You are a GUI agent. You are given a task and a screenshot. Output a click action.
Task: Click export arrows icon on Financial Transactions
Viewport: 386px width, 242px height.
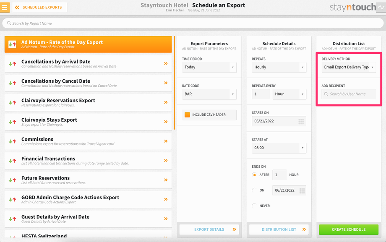point(12,161)
